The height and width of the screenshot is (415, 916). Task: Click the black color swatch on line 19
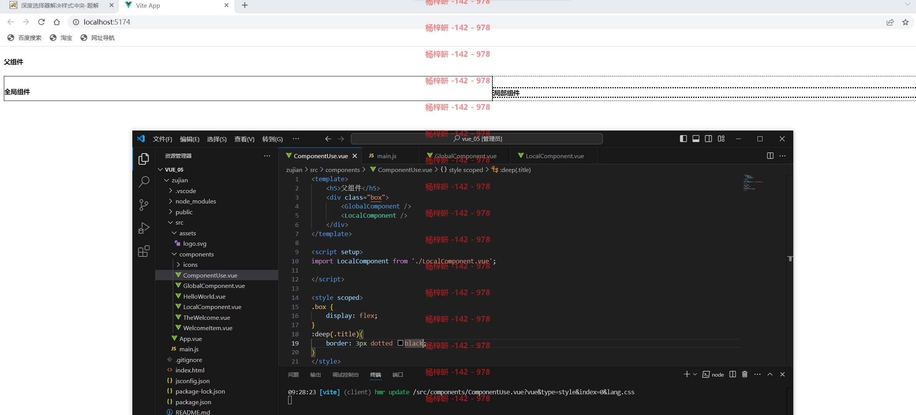[x=400, y=343]
